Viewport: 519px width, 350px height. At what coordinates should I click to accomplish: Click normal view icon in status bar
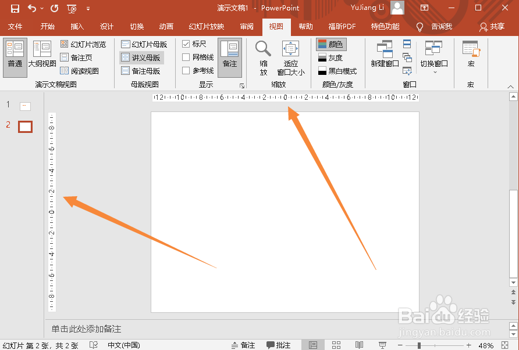pos(313,345)
